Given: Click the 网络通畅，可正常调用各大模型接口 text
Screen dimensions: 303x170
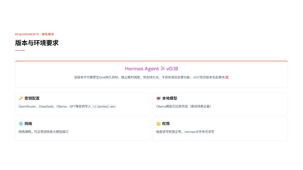Looking at the screenshot, I should point(43,132).
